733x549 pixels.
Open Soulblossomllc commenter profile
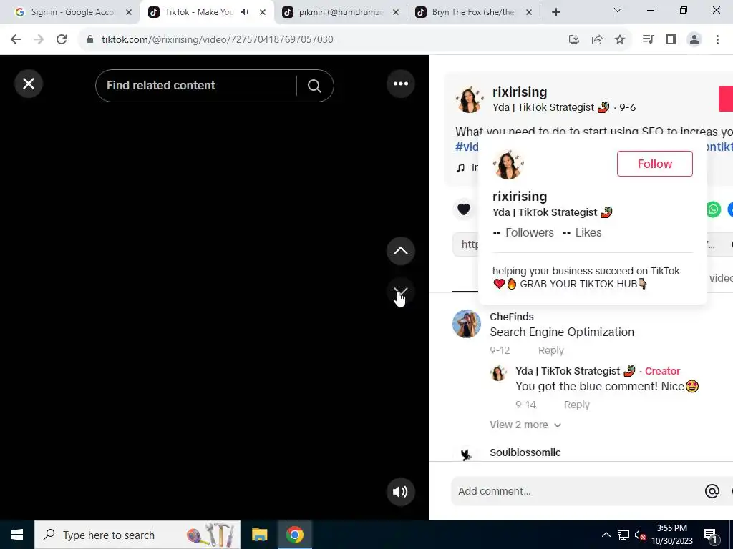[x=525, y=452]
